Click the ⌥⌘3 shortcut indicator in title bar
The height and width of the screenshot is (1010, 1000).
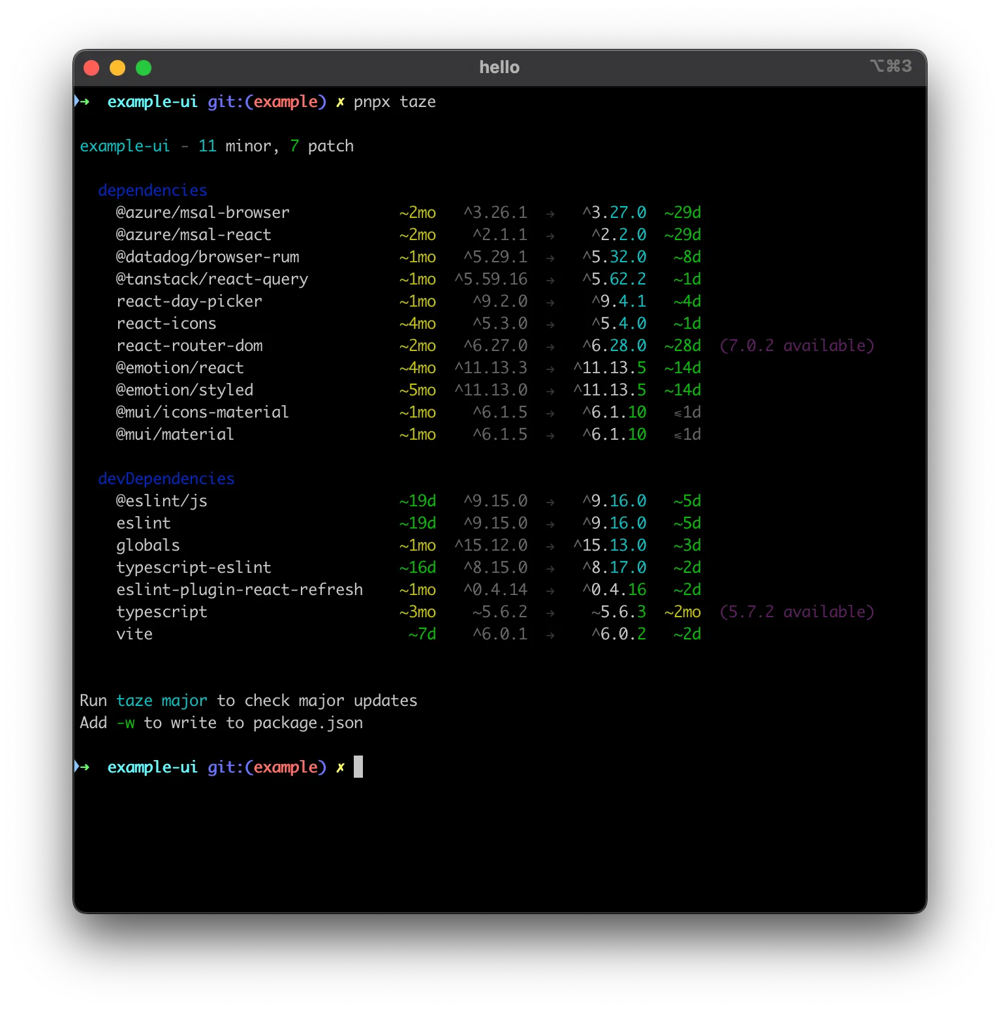coord(890,66)
